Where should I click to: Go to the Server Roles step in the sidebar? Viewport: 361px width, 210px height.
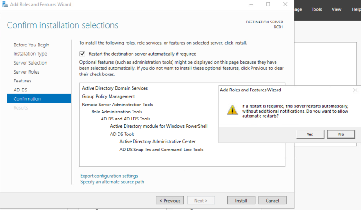pos(26,72)
